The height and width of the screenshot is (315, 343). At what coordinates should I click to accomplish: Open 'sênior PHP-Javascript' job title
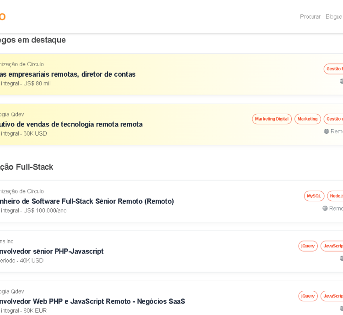click(52, 252)
